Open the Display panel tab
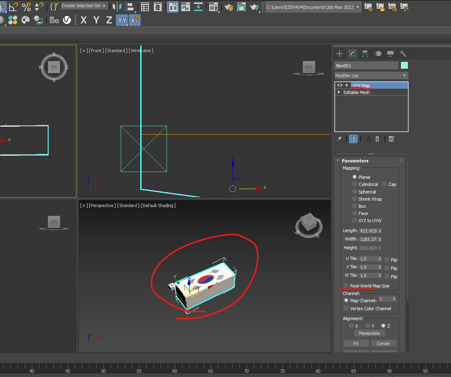The height and width of the screenshot is (377, 451). tap(390, 54)
